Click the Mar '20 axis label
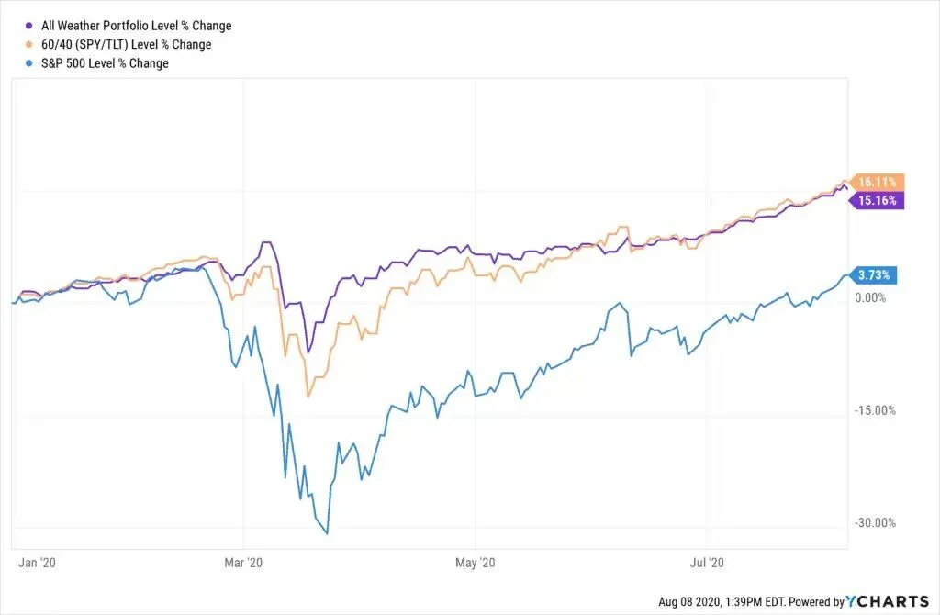940x615 pixels. coord(243,563)
